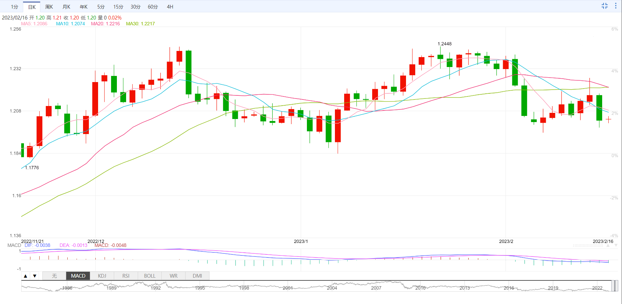Viewport: 622px width, 304px height.
Task: Click the 1.2448 high price label
Action: 445,44
